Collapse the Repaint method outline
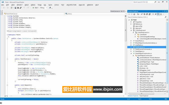This screenshot has height=105, width=169. pyautogui.click(x=7, y=85)
